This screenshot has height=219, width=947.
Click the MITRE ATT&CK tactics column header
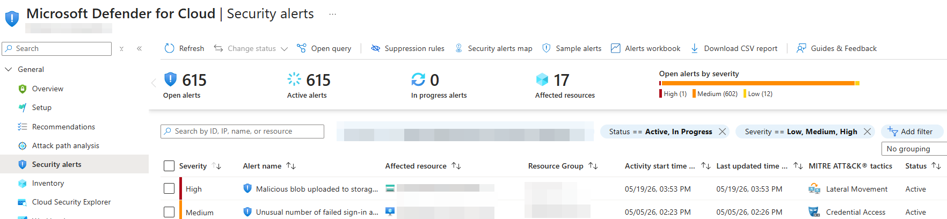point(850,166)
